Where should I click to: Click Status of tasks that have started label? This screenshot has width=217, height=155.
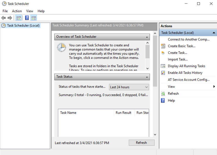point(82,87)
